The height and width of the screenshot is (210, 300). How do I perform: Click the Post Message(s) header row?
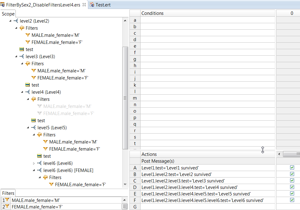(208, 161)
